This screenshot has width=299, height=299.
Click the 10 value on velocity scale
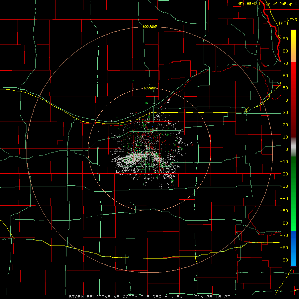point(285,137)
